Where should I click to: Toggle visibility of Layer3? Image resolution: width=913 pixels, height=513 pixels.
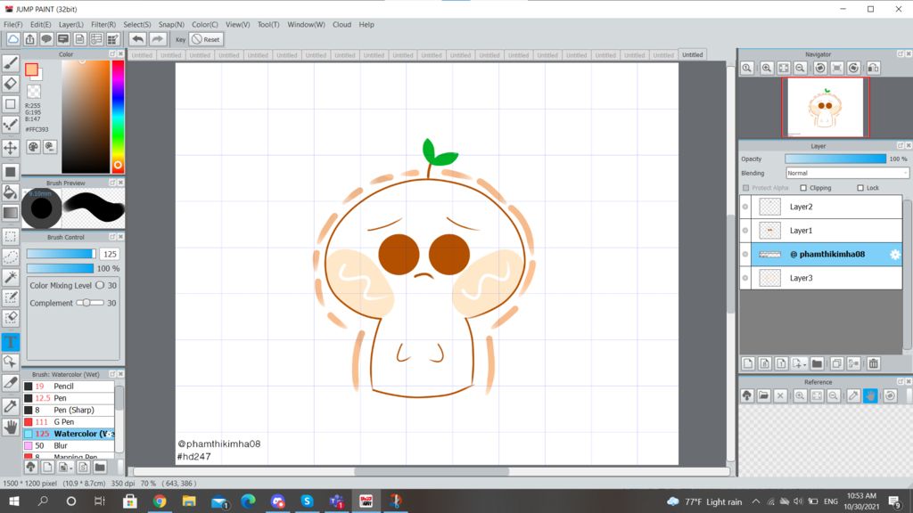pos(745,278)
